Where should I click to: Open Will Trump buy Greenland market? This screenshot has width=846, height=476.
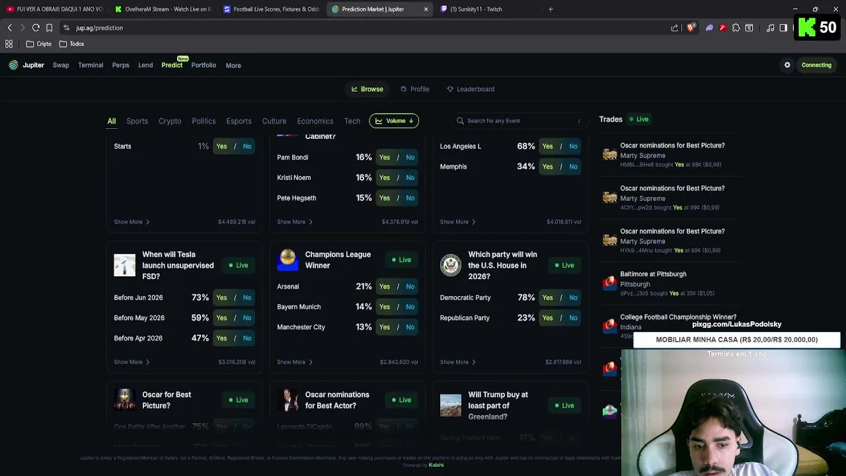click(498, 405)
